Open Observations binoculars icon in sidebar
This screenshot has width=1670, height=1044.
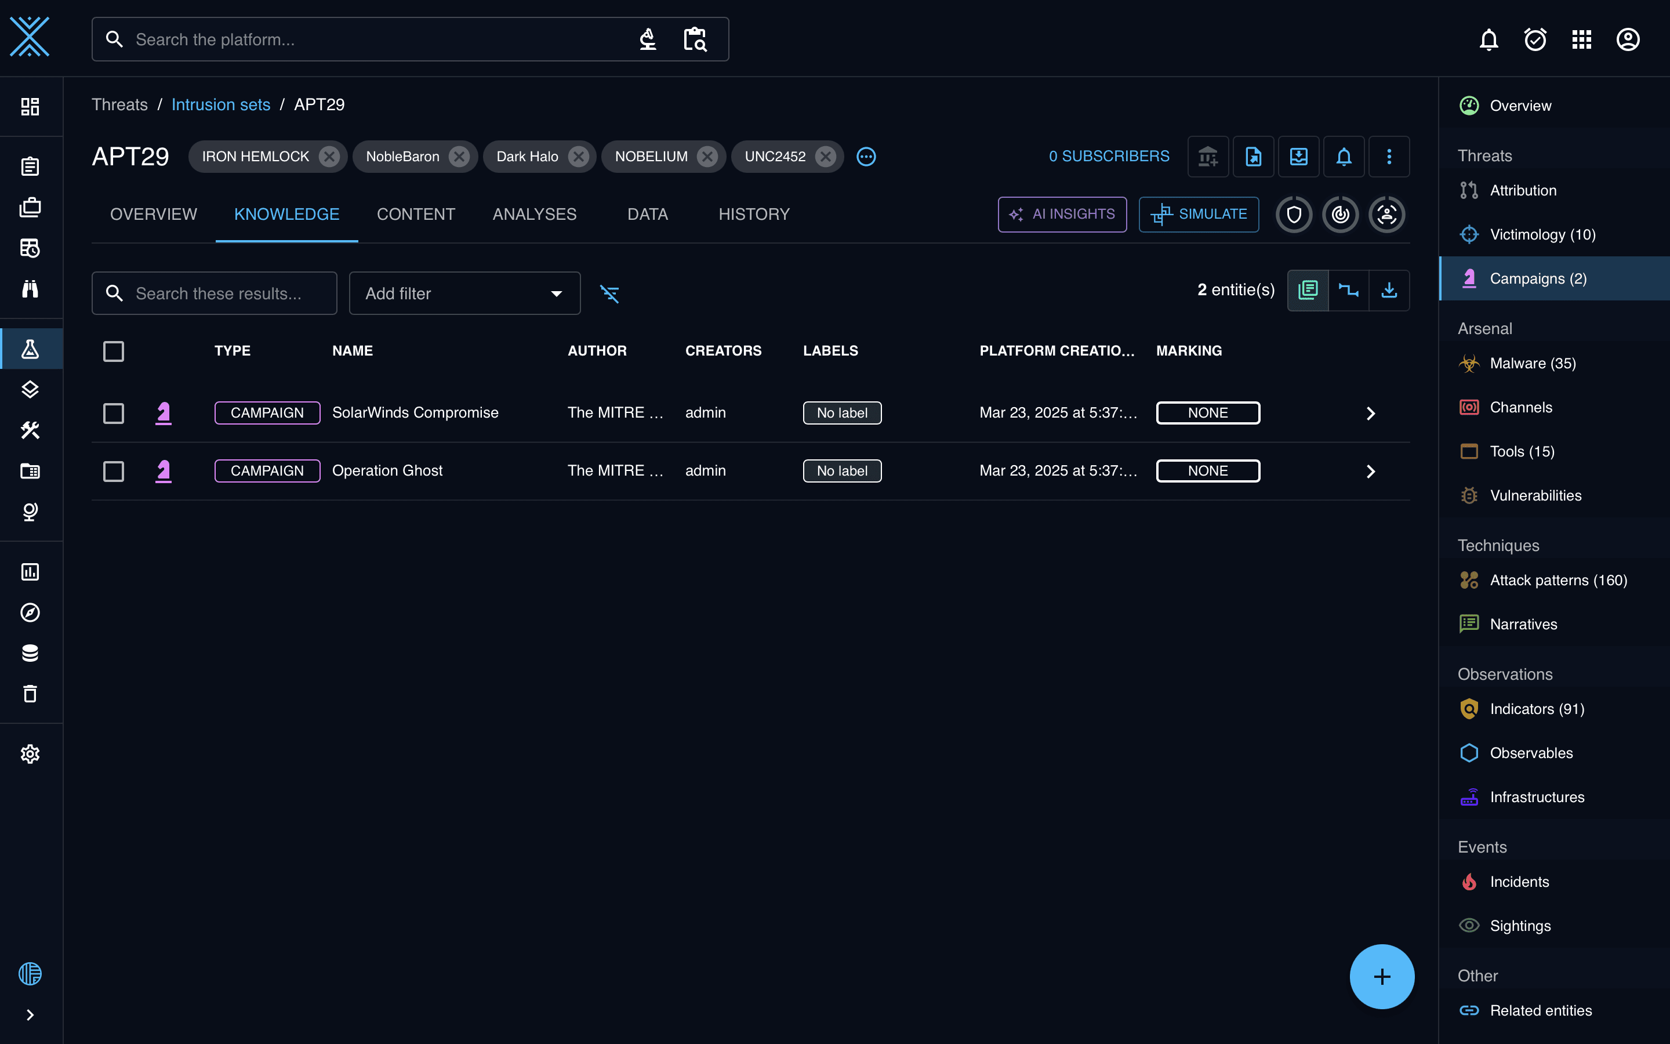coord(30,289)
